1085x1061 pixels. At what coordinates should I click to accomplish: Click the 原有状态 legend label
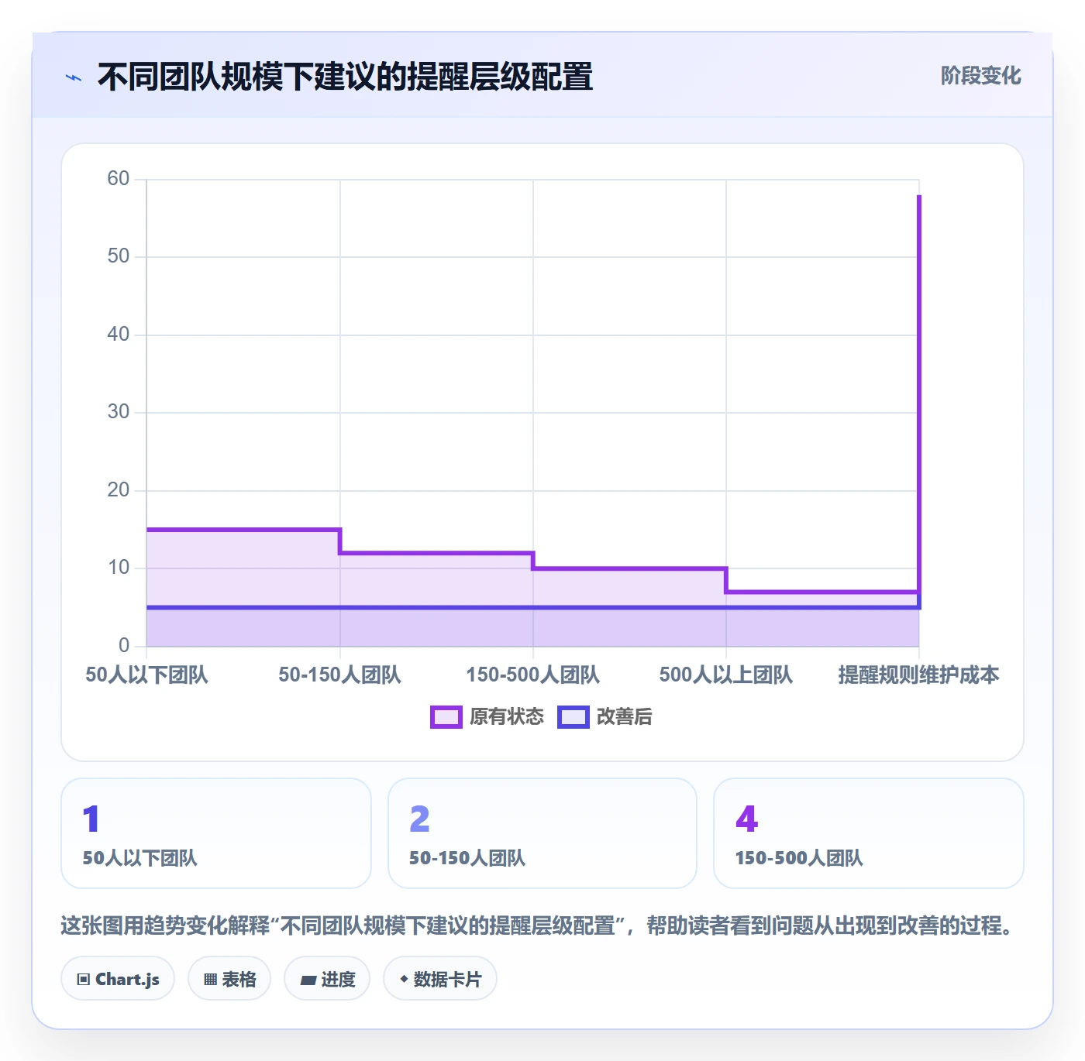(x=507, y=717)
